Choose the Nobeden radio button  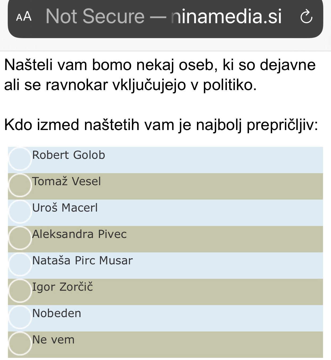click(20, 317)
